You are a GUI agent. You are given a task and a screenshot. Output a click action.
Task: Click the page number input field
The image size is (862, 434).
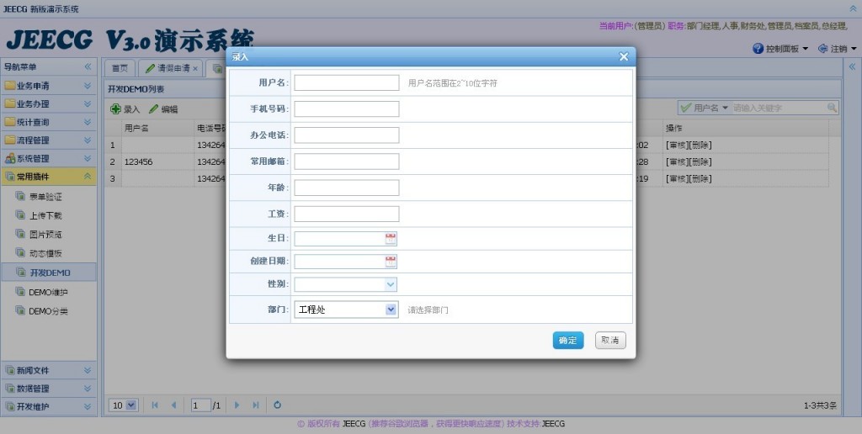pos(200,405)
